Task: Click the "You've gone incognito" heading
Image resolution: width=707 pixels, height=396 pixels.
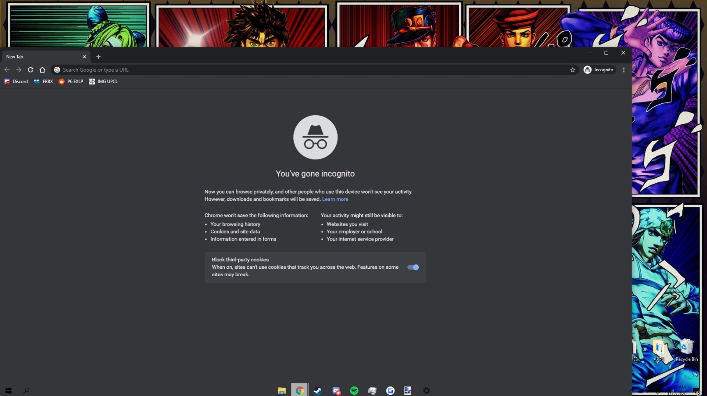Action: [x=315, y=174]
